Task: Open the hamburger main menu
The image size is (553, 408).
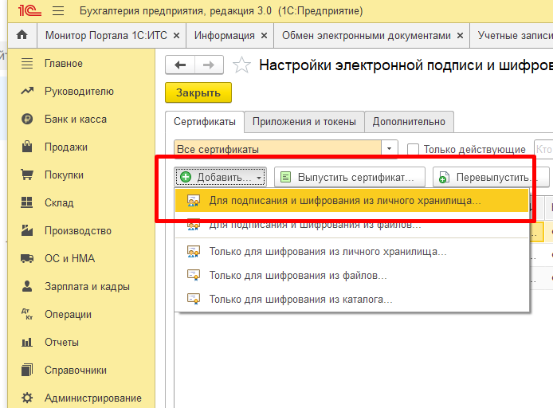Action: click(x=58, y=11)
